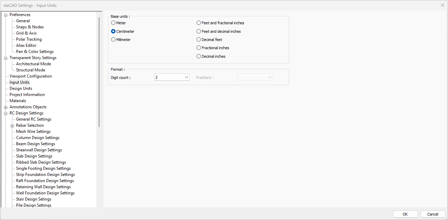This screenshot has height=220, width=448.
Task: Open Design Units page
Action: click(21, 88)
